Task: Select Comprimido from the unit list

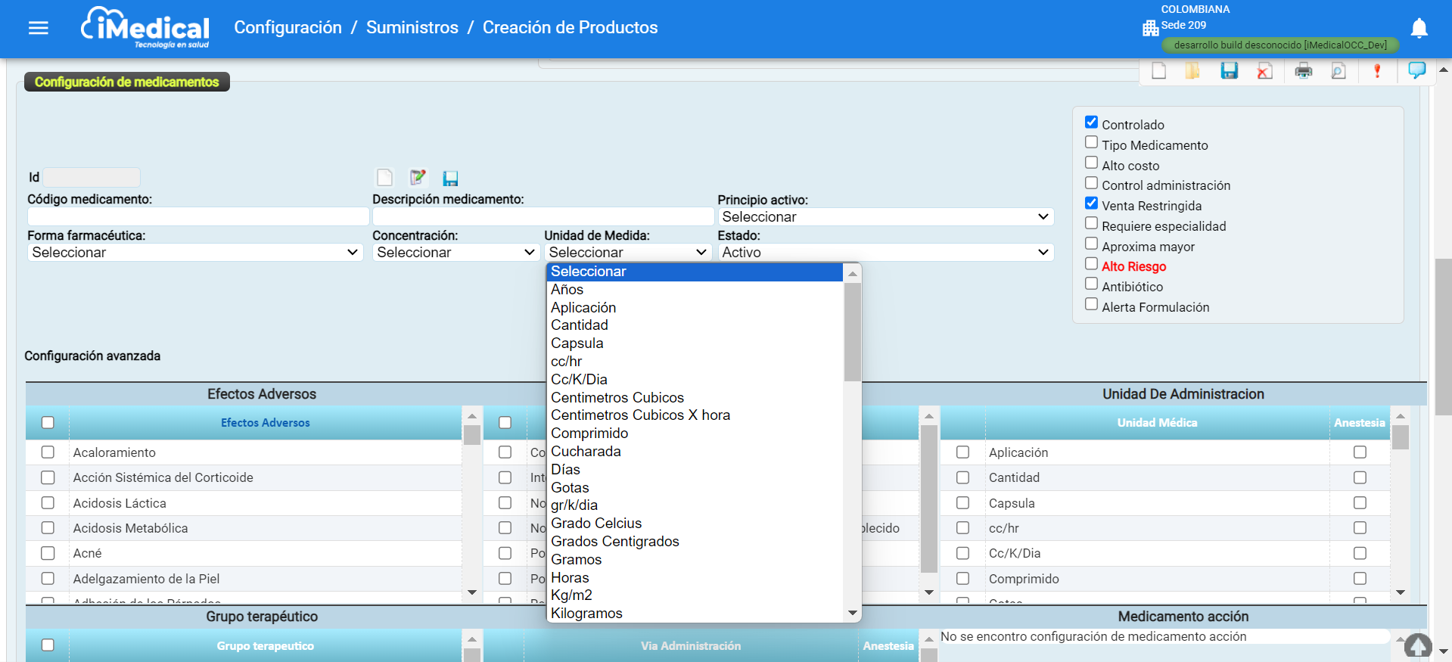Action: coord(589,434)
